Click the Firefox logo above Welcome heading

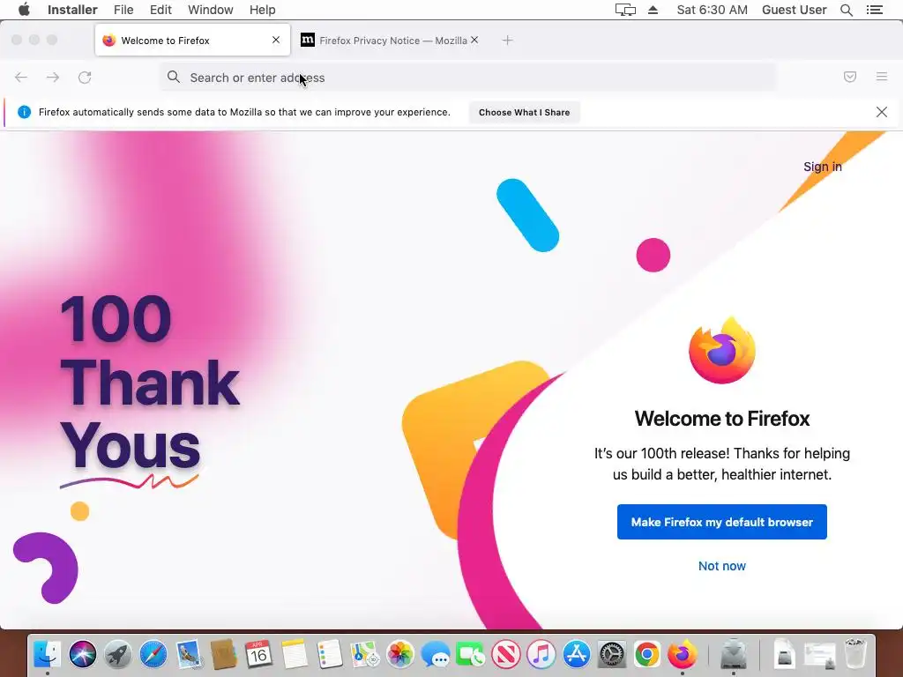(721, 351)
